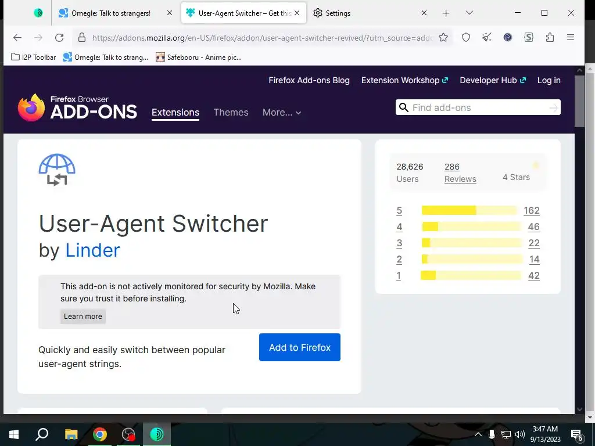Viewport: 595px width, 446px height.
Task: Open the I2P Toolbar bookmark folder
Action: [x=33, y=57]
